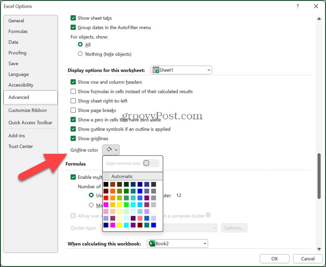326x267 pixels.
Task: Switch to the Data category
Action: tap(13, 42)
